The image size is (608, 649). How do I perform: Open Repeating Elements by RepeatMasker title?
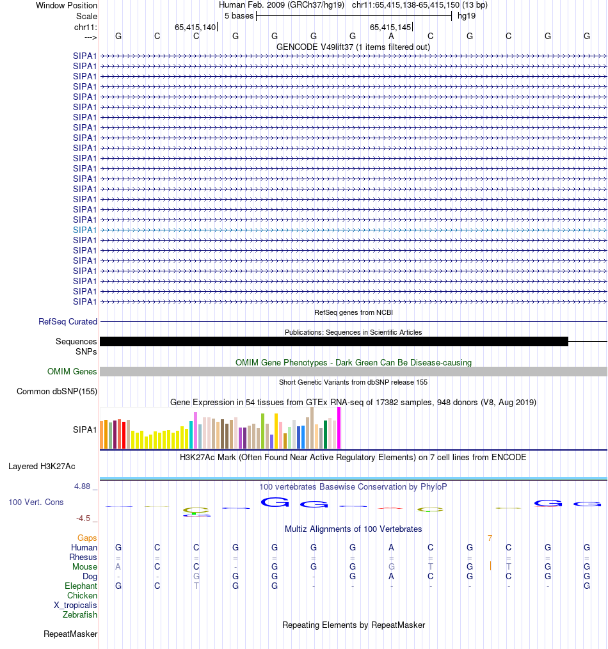pos(353,625)
